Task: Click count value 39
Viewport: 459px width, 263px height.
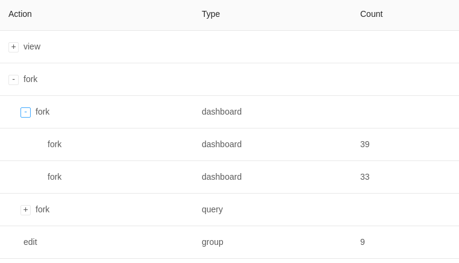Action: coord(365,144)
